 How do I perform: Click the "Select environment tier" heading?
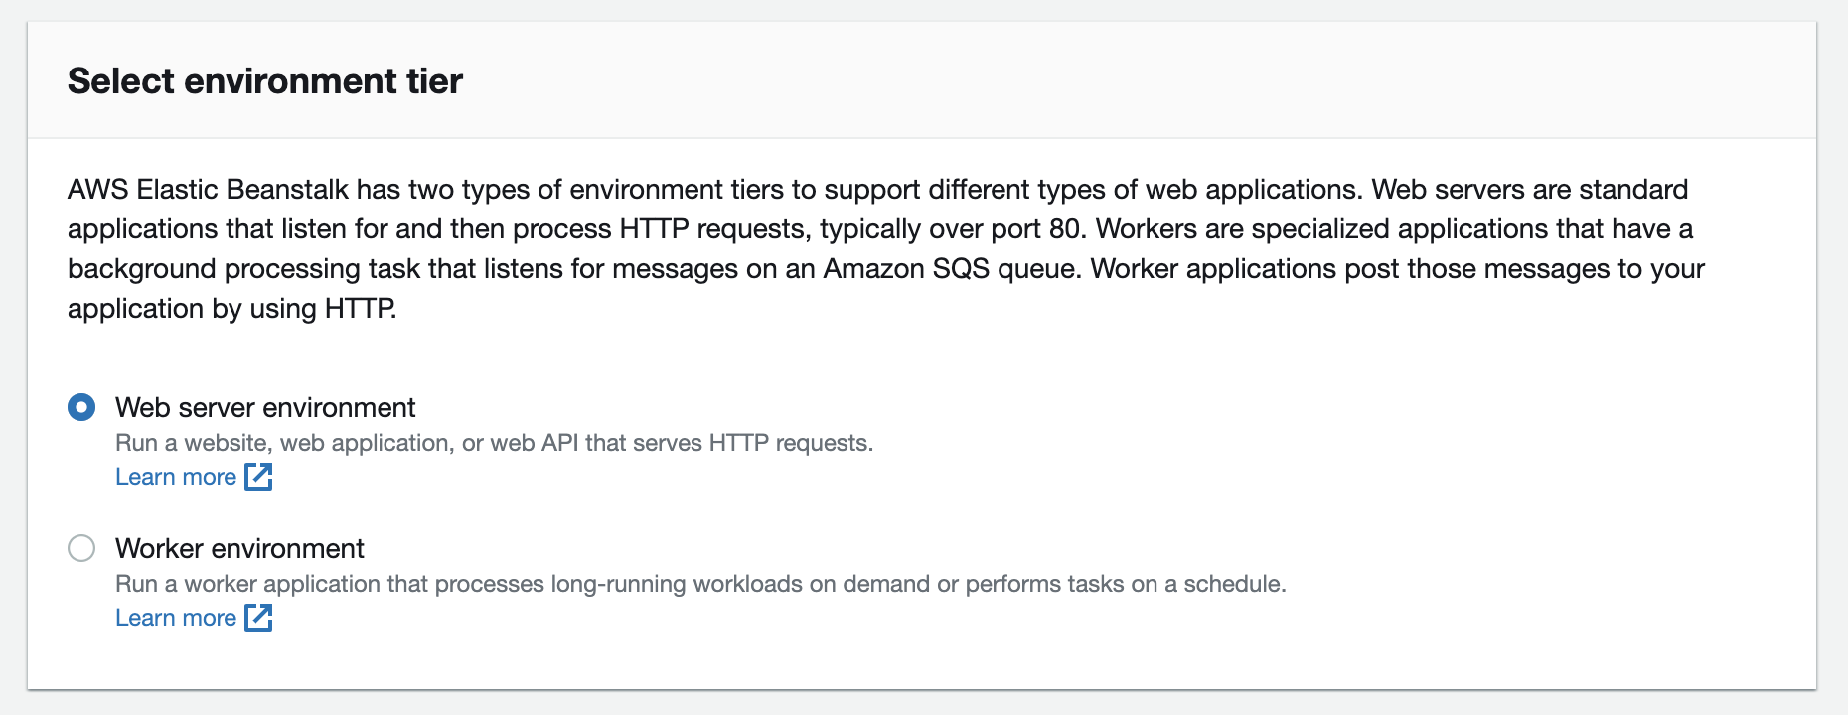265,81
